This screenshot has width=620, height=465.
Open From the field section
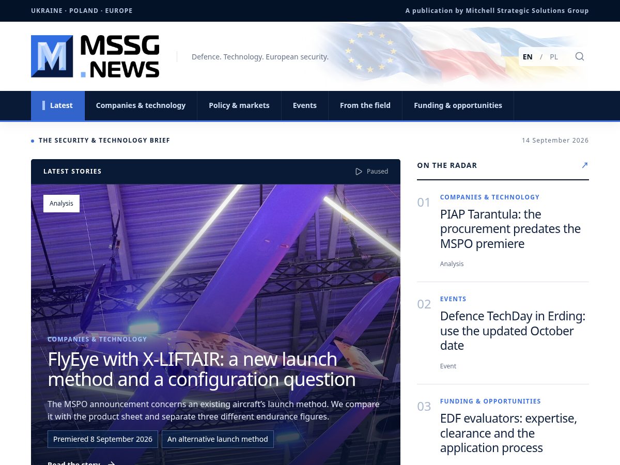click(x=365, y=105)
